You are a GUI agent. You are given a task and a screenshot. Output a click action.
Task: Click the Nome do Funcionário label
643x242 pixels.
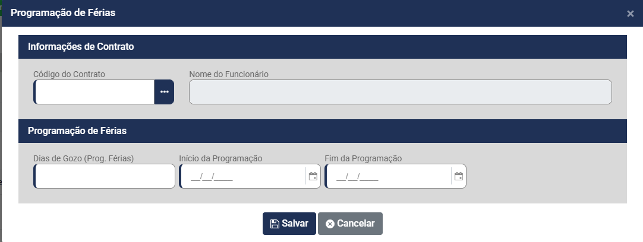(x=229, y=74)
